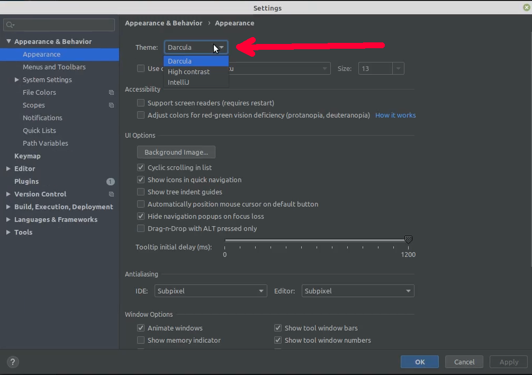Click the copy icon beside Version Control

(x=111, y=194)
